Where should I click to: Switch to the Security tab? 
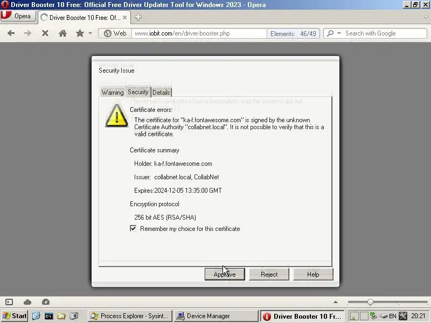click(x=138, y=92)
